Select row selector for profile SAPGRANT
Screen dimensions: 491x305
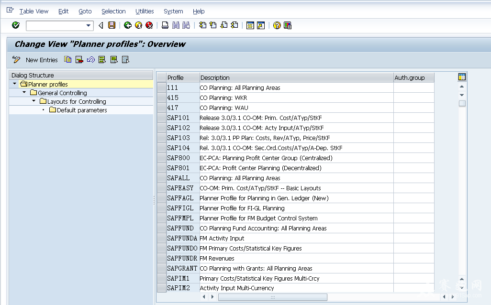[162, 268]
